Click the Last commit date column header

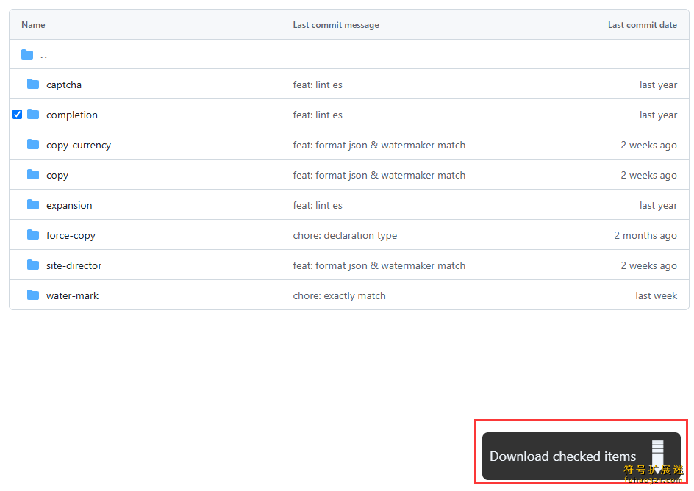642,25
